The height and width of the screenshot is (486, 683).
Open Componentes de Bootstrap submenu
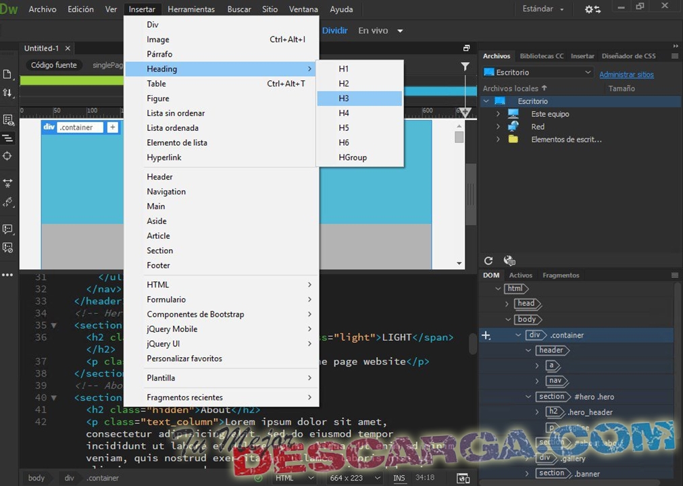[x=222, y=314]
